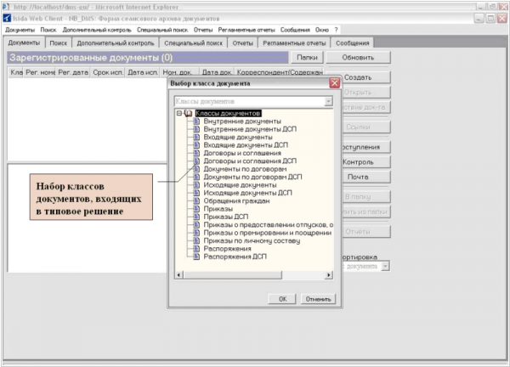Screen dimensions: 510x367
Task: Click the icon beside Распоряжения ДСП
Action: pos(196,256)
